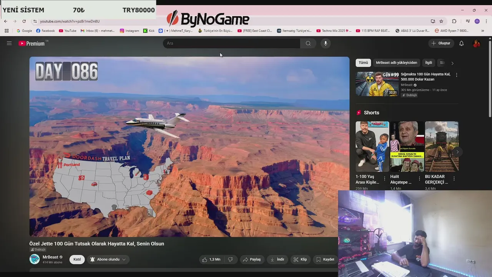
Task: Open the Chrome profile avatar
Action: point(477,21)
